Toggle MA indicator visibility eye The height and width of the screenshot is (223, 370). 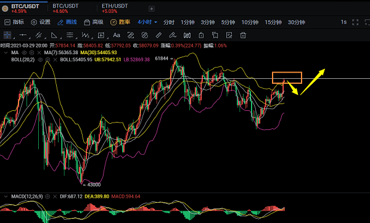coord(24,52)
